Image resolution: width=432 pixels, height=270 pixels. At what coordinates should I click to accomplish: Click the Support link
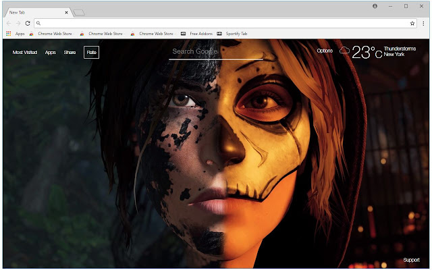click(x=411, y=260)
